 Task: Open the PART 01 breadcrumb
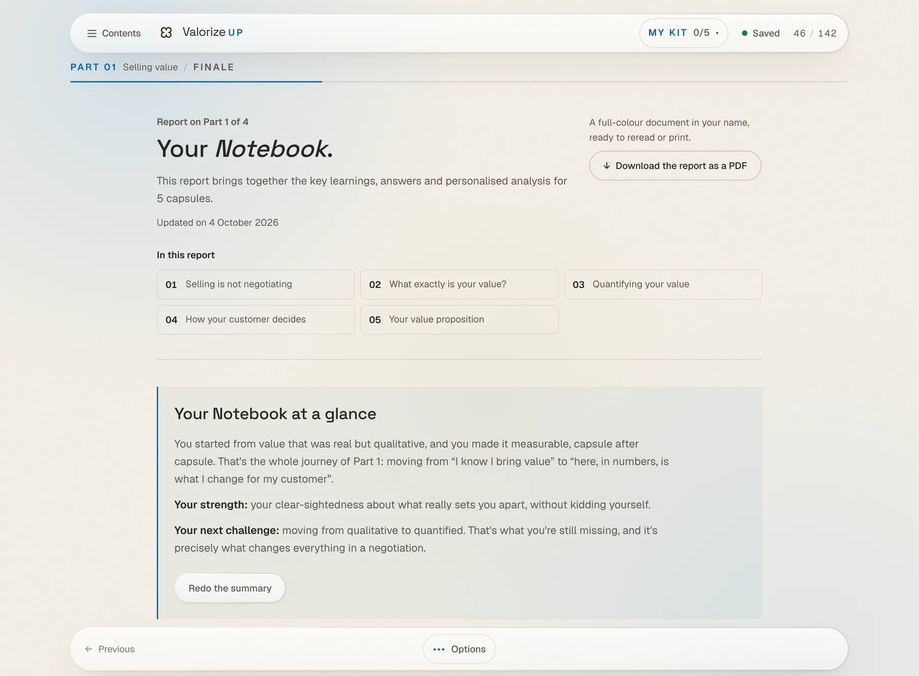(93, 67)
